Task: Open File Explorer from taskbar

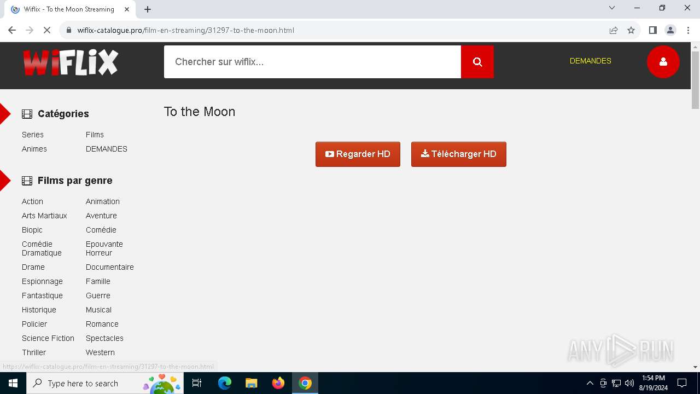Action: pyautogui.click(x=252, y=383)
